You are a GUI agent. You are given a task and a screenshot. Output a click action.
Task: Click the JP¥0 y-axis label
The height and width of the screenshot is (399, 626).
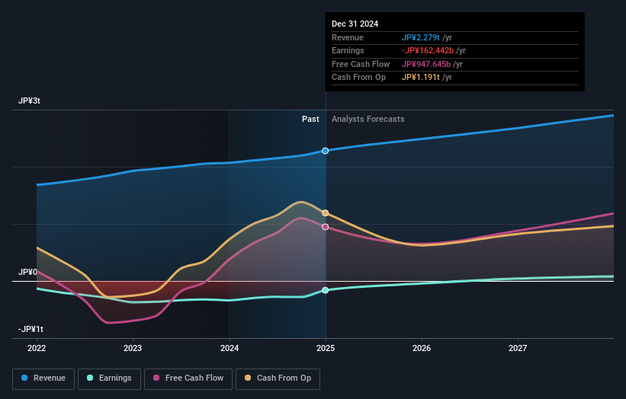[27, 273]
